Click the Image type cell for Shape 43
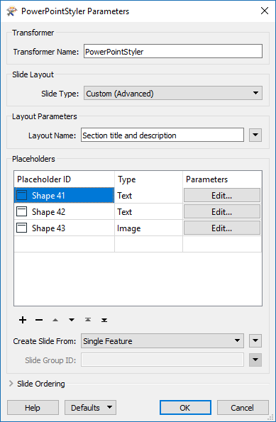 coord(148,228)
